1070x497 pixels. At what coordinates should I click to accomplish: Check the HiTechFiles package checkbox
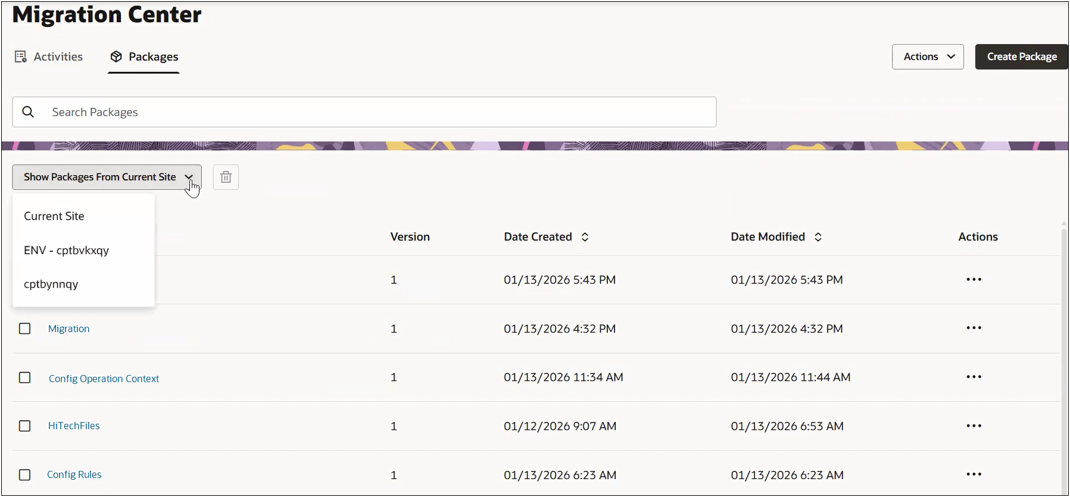point(24,426)
